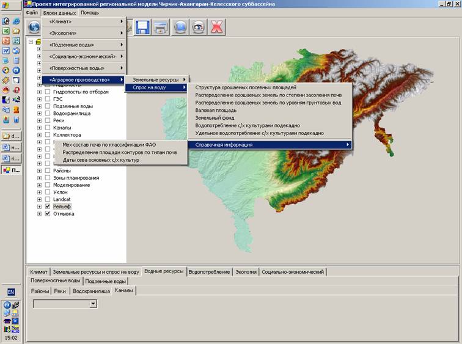Enable the Landsat layer checkbox
Viewport: 462px width, 344px height.
[48, 199]
